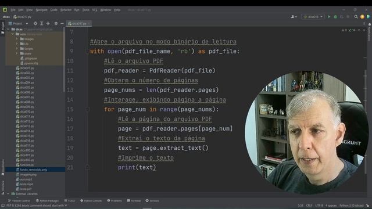Open the Edit menu
Viewport: 372px width, 209px height.
coord(21,10)
